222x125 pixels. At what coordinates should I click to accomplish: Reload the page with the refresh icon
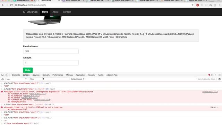[x=11, y=5]
